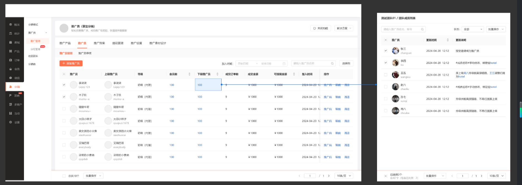Check the 隔壁牛哥 row checkbox
The width and height of the screenshot is (522, 185).
64,109
